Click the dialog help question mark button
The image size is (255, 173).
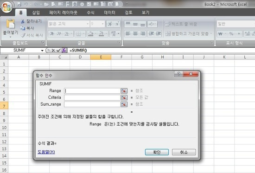178,74
